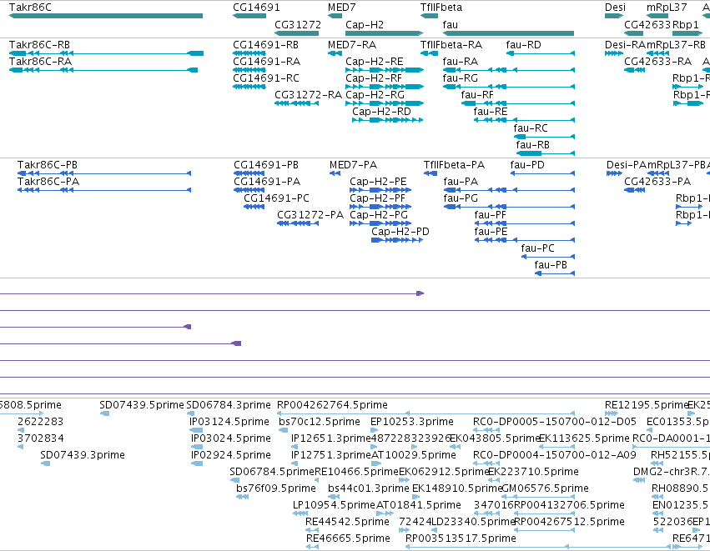
Task: Click transcript fau-RE
Action: click(491, 112)
